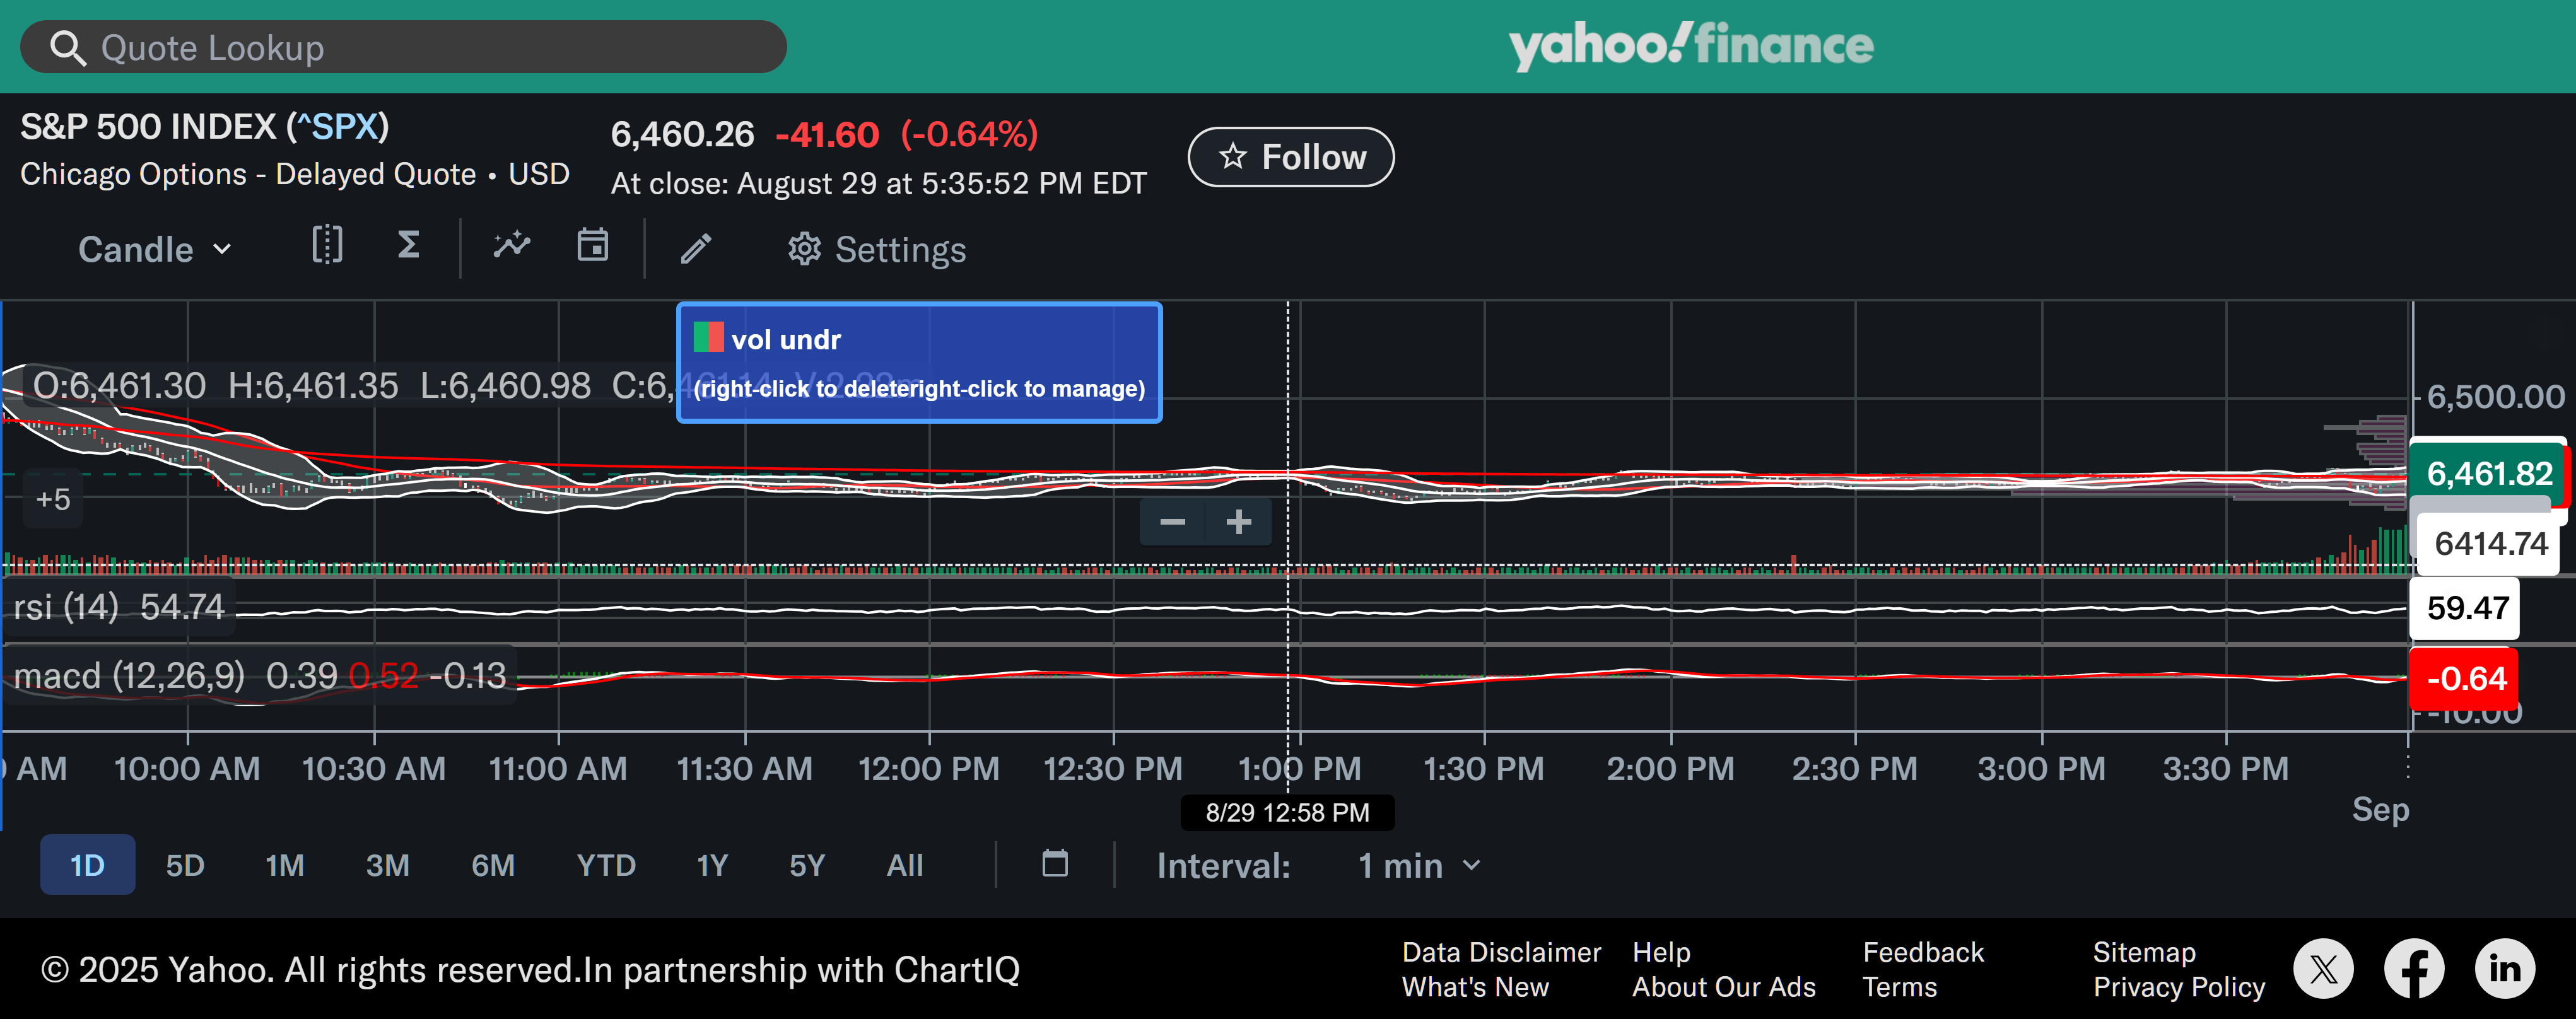
Task: Switch to the 5D range tab
Action: pos(185,865)
